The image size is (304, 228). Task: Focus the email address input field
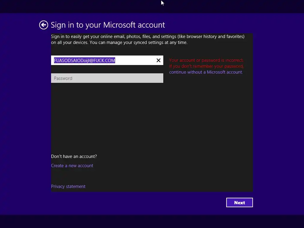pyautogui.click(x=107, y=60)
